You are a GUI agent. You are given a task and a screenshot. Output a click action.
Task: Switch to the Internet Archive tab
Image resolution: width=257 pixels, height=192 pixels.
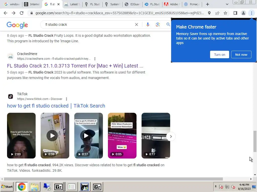tap(32, 4)
